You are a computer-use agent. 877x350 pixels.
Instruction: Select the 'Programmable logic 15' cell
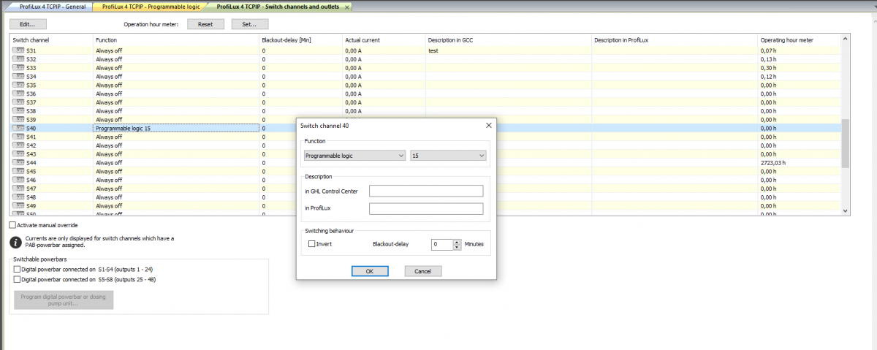point(176,128)
